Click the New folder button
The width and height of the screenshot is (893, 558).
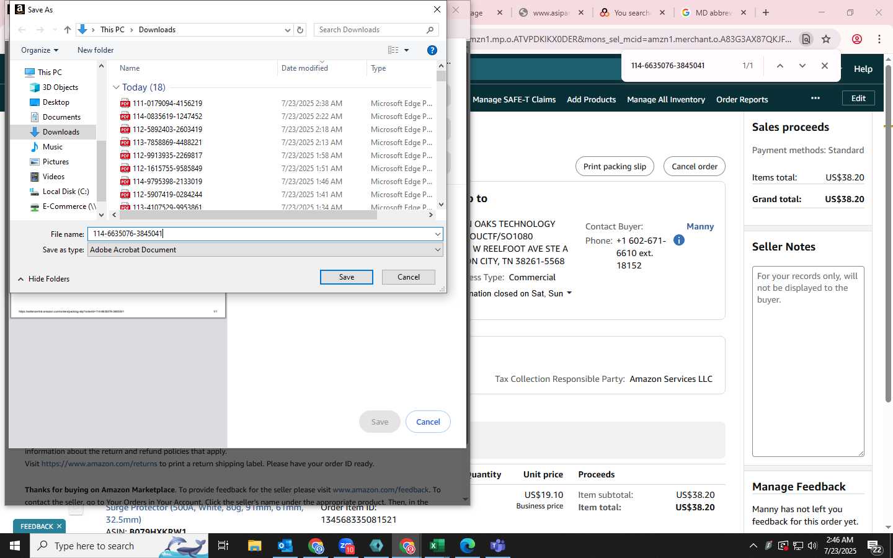pos(96,50)
